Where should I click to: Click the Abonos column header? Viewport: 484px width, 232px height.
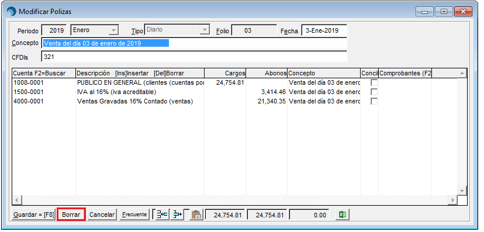tap(267, 73)
